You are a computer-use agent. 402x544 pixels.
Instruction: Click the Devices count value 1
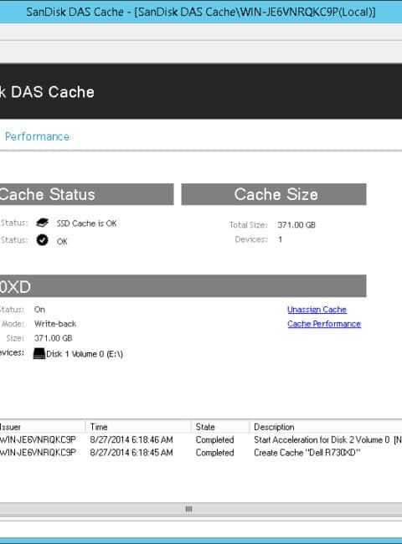click(x=280, y=239)
